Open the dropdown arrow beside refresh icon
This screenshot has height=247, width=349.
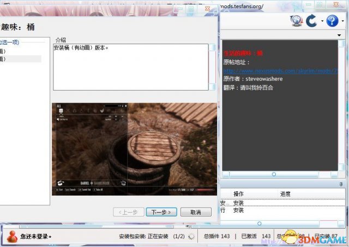(x=322, y=21)
